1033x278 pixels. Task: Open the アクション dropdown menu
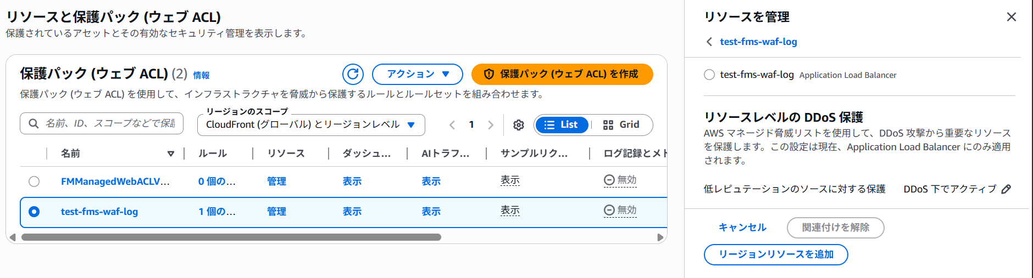click(x=417, y=74)
